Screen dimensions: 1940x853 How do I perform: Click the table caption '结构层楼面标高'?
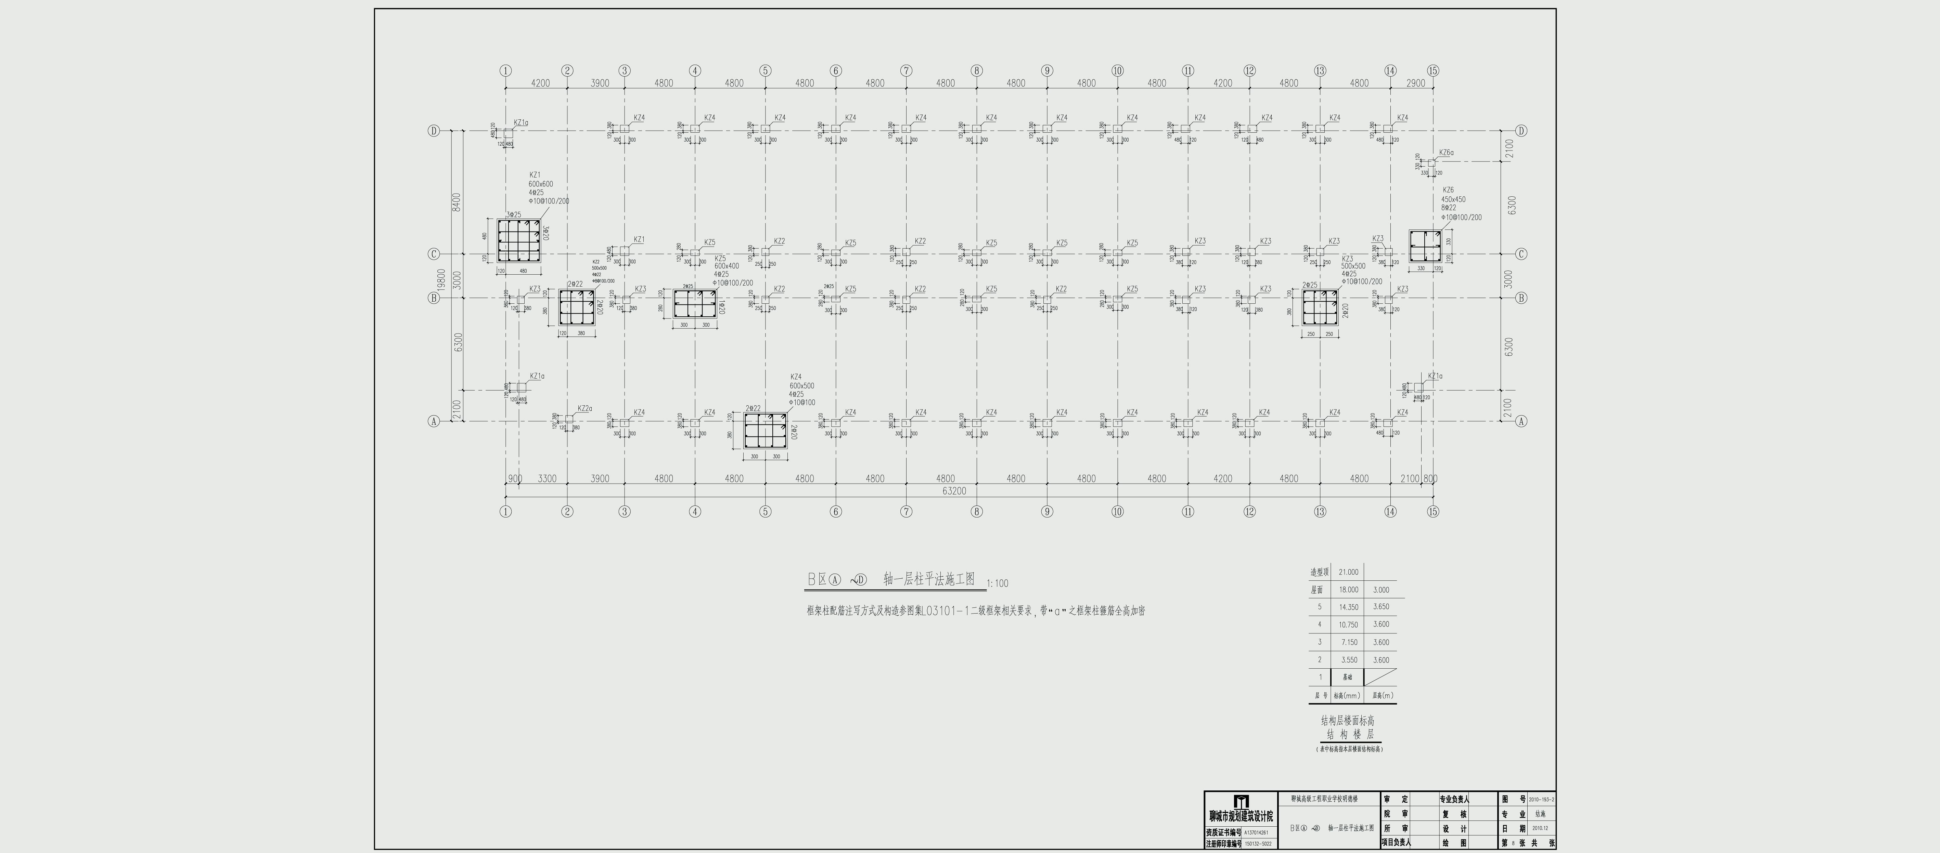click(1348, 721)
